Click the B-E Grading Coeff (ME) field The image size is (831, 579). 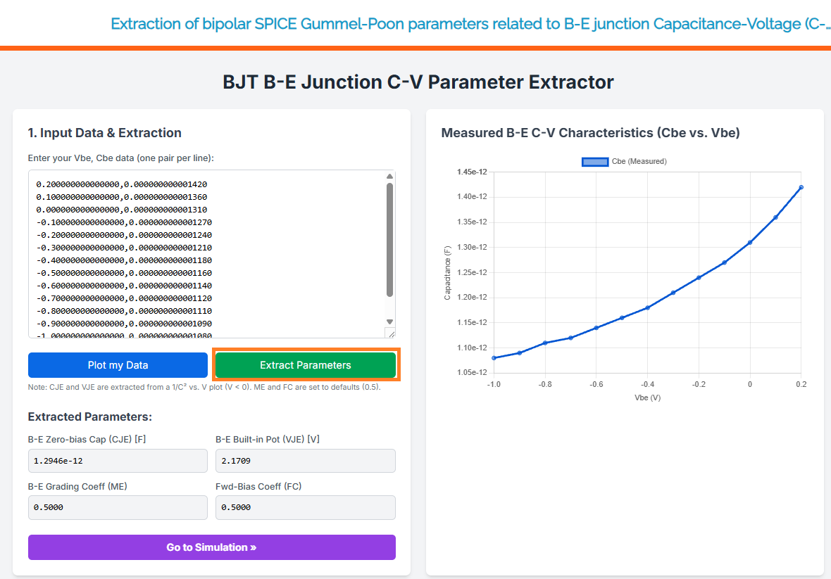coord(118,507)
